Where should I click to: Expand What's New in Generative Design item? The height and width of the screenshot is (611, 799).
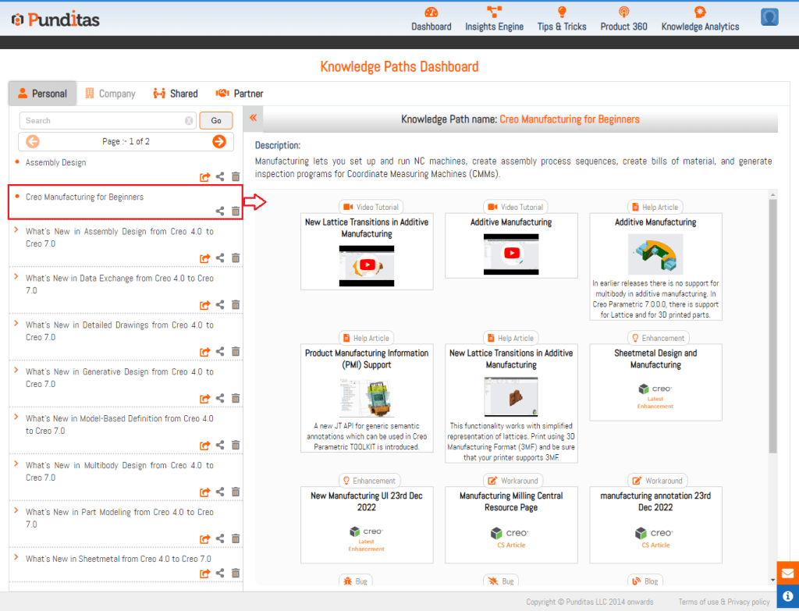[17, 371]
